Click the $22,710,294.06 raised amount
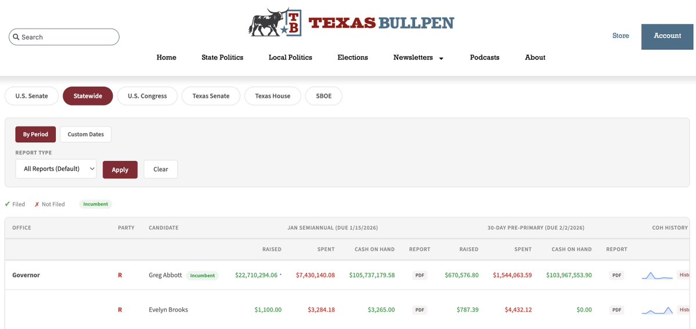 pyautogui.click(x=256, y=275)
